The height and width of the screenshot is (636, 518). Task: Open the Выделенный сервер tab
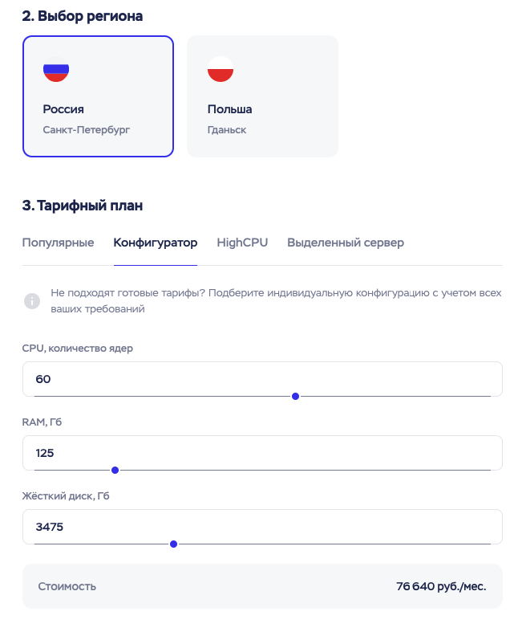(x=346, y=243)
